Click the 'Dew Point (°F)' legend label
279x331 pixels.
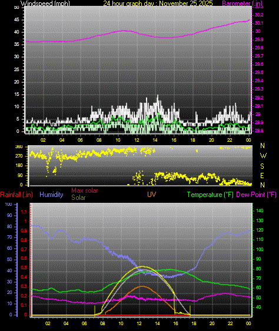257,195
